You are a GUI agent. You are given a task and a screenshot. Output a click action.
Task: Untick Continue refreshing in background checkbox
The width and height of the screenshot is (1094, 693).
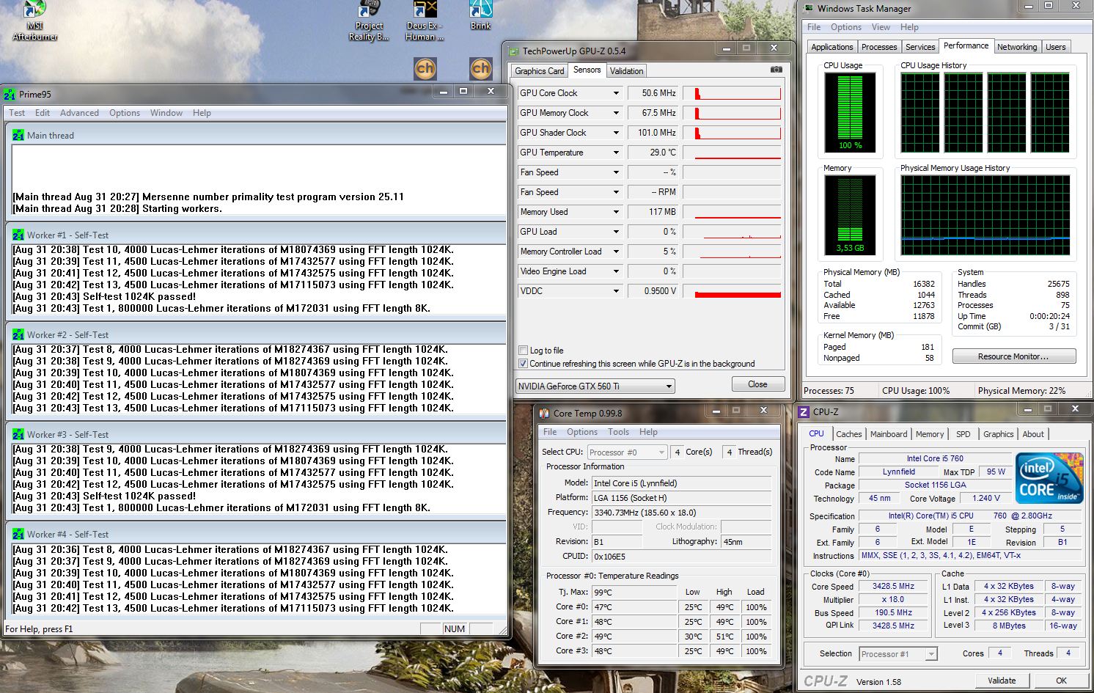tap(523, 364)
